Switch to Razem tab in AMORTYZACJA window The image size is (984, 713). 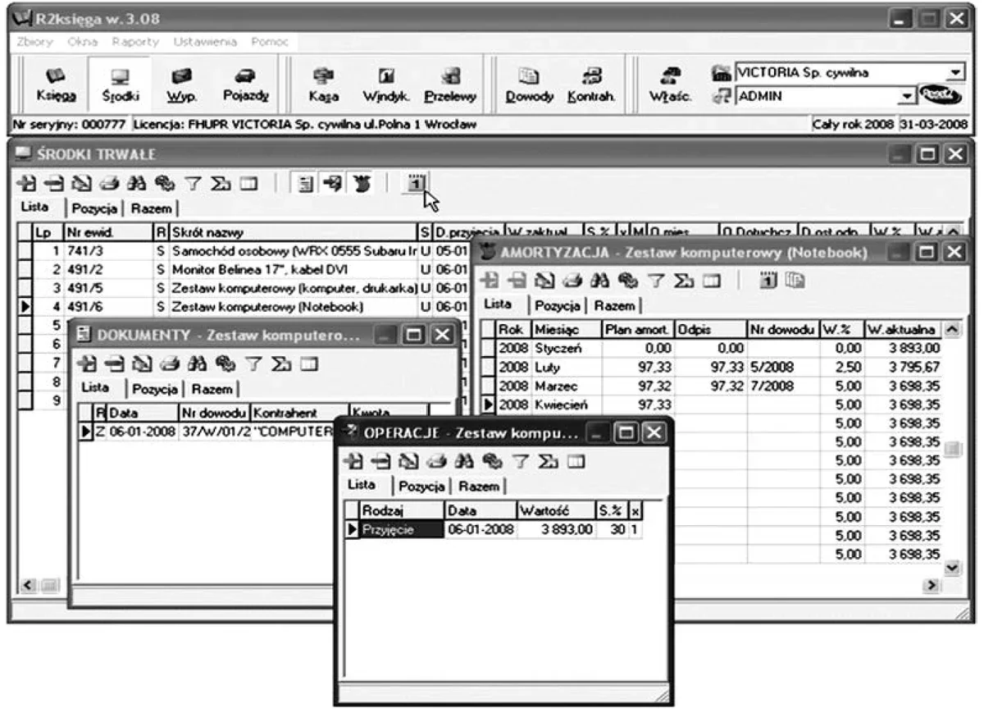point(616,306)
